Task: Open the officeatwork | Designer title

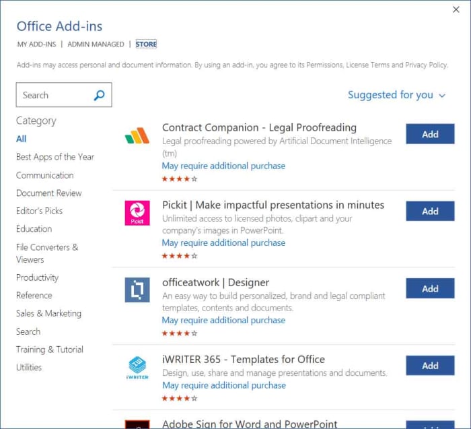Action: 216,283
